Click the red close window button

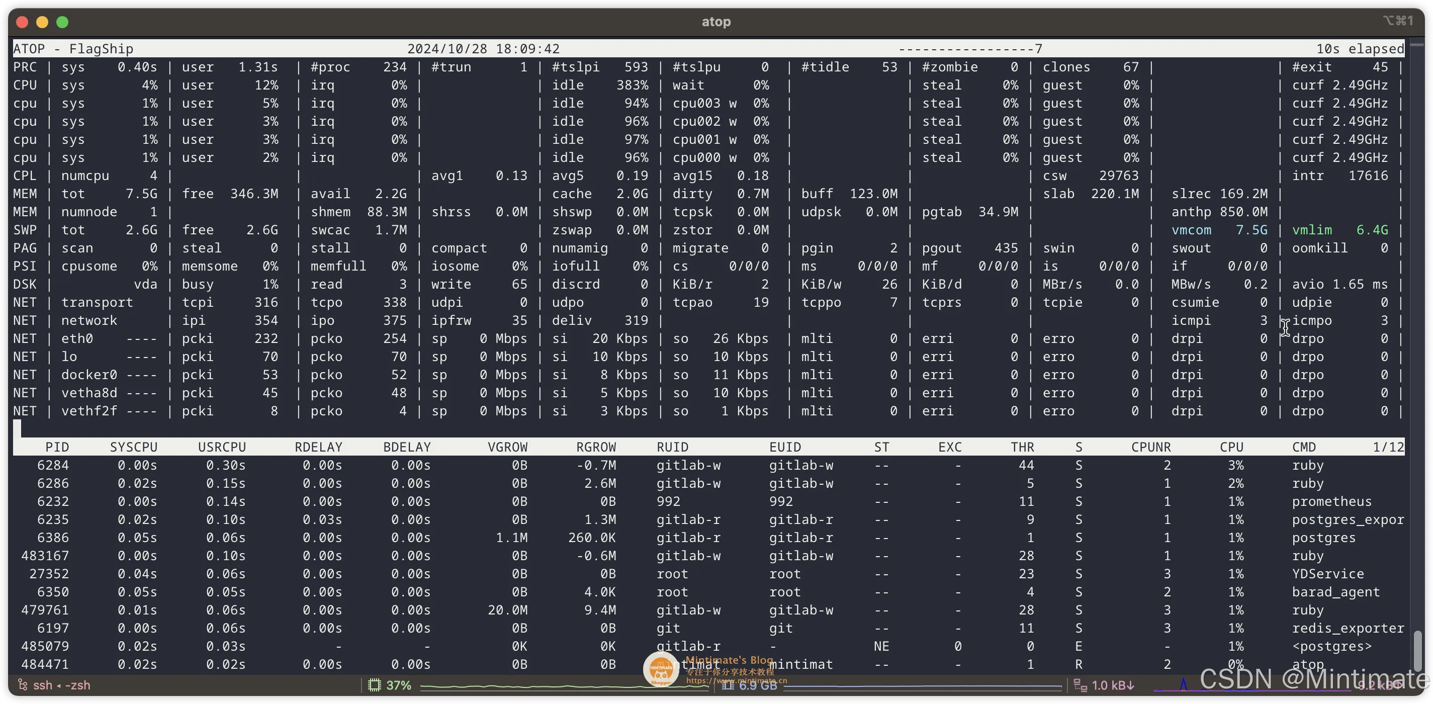22,22
